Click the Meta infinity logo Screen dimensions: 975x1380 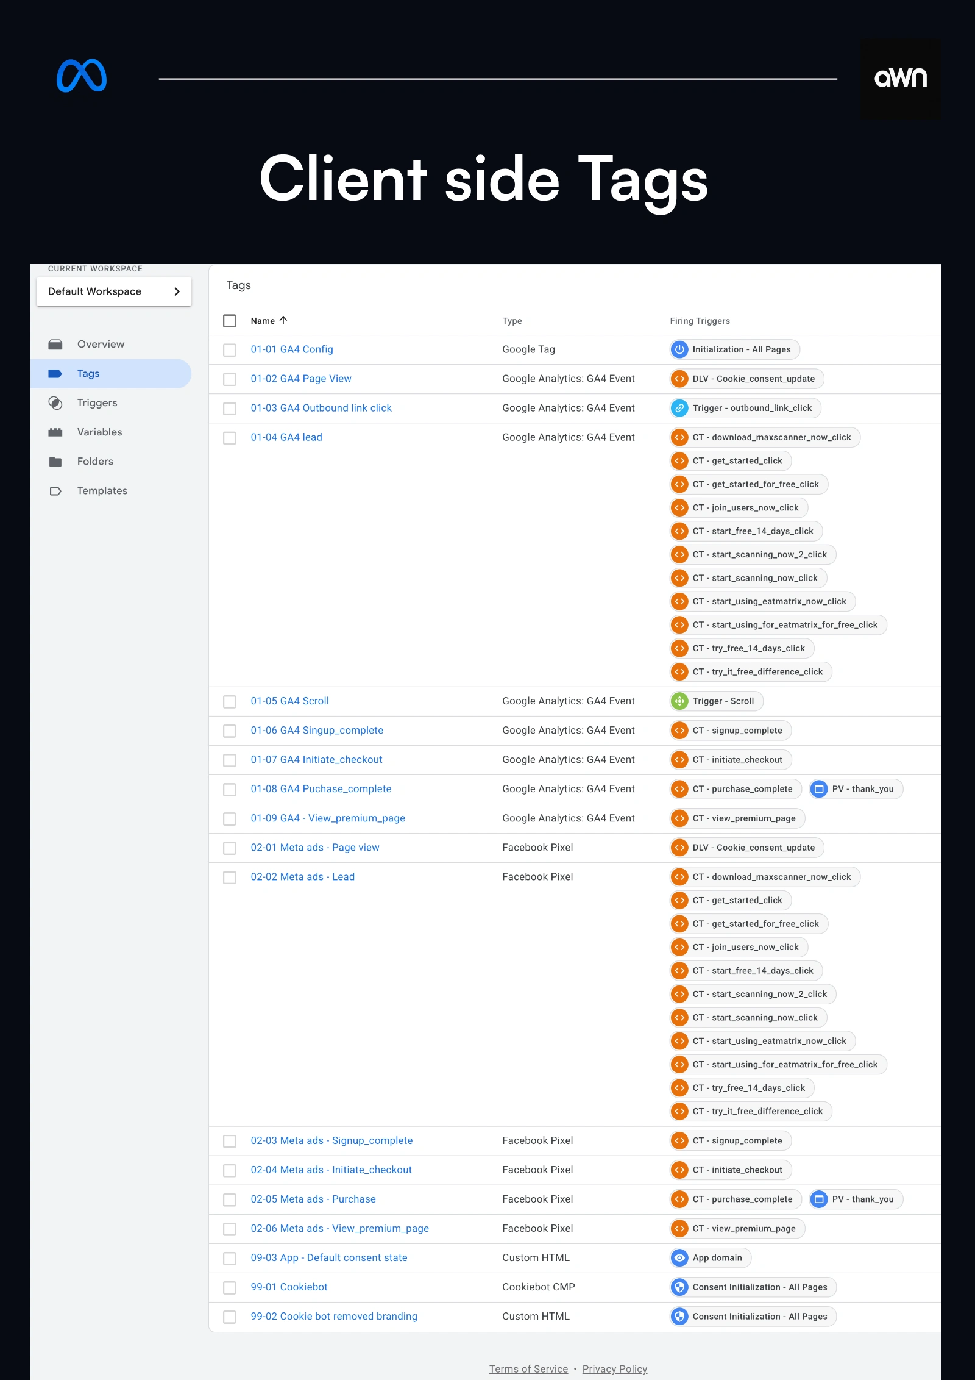coord(82,76)
